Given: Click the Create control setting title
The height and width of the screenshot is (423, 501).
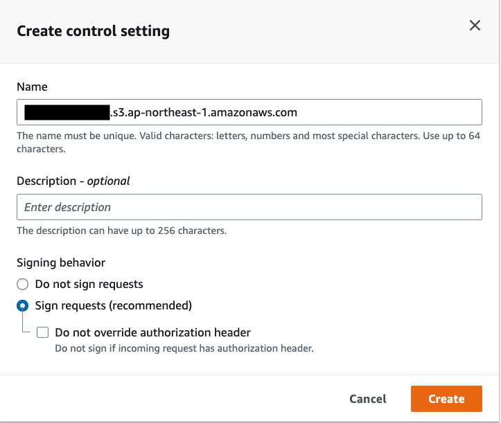Looking at the screenshot, I should pyautogui.click(x=93, y=31).
